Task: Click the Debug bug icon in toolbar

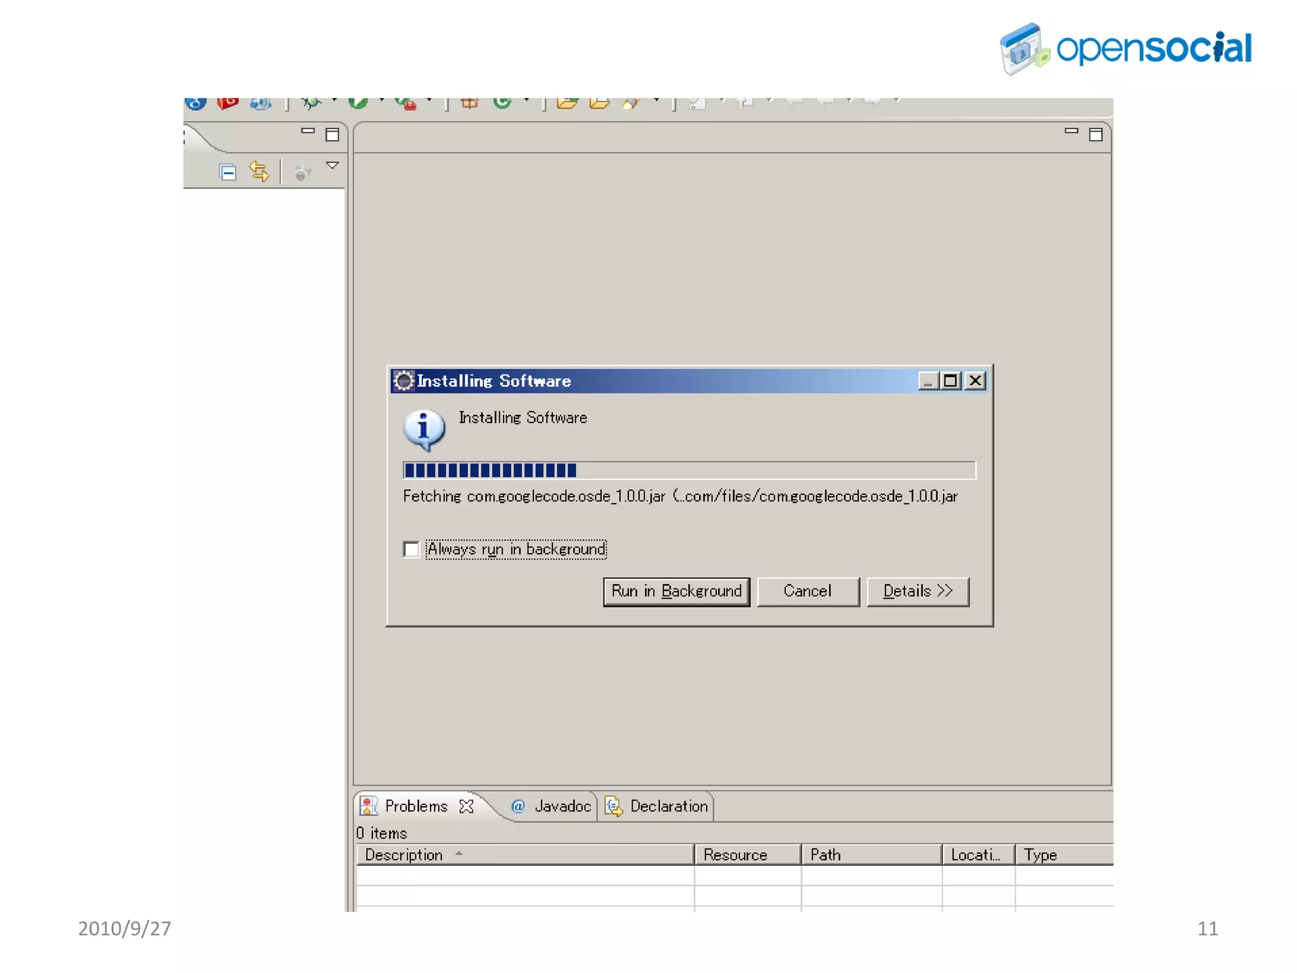Action: (311, 103)
